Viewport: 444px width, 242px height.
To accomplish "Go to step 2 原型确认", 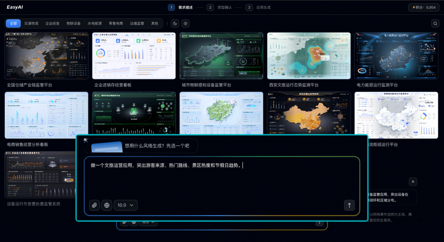I will 219,7.
